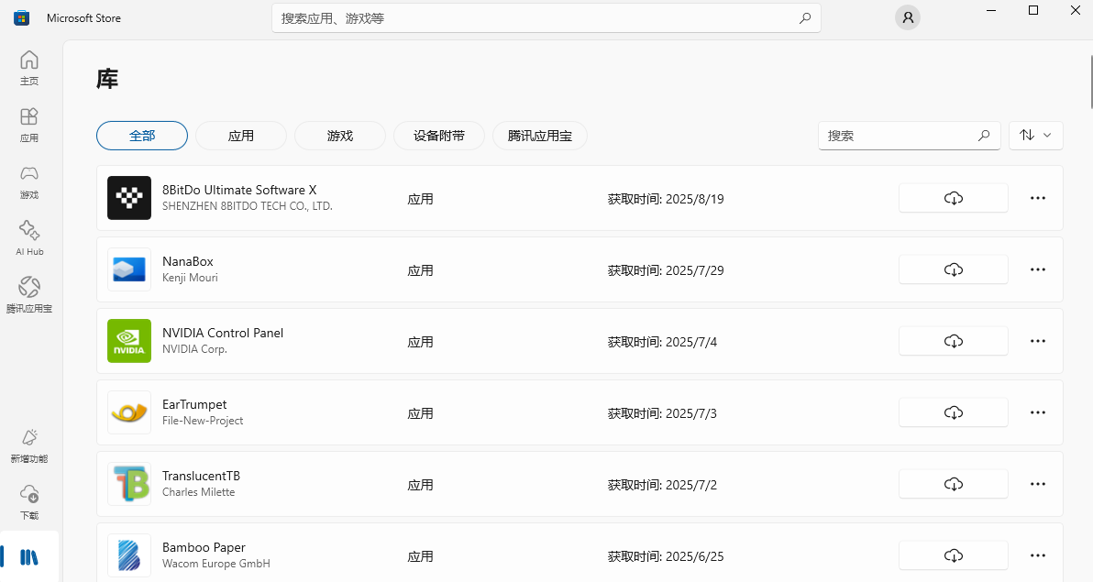Select the 设备附带 filter tab

pyautogui.click(x=439, y=136)
